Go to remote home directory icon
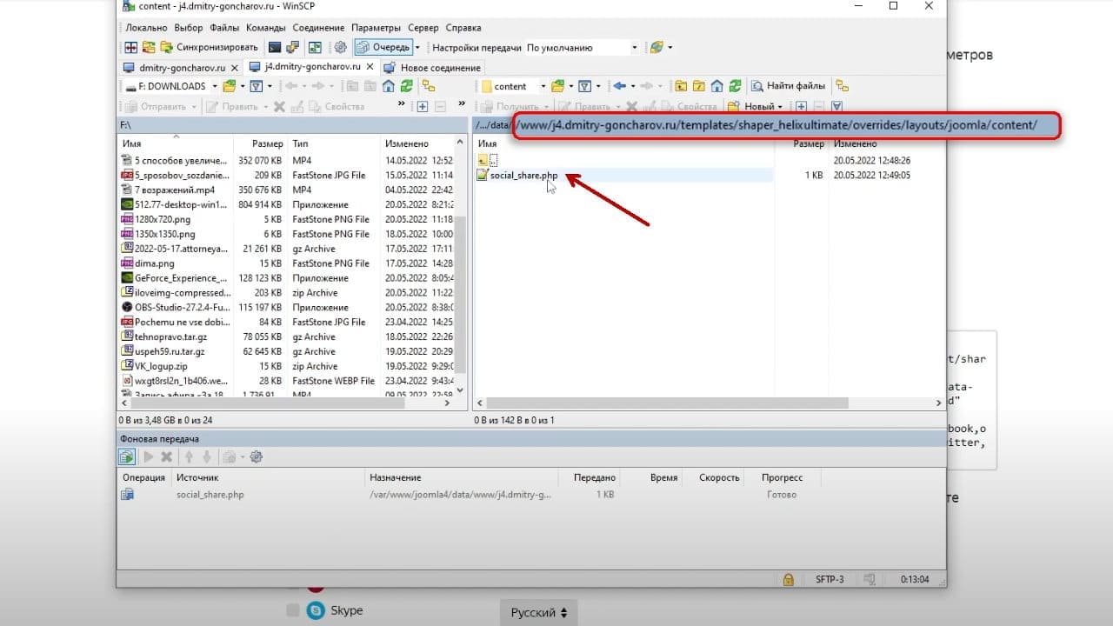This screenshot has width=1113, height=626. point(717,86)
